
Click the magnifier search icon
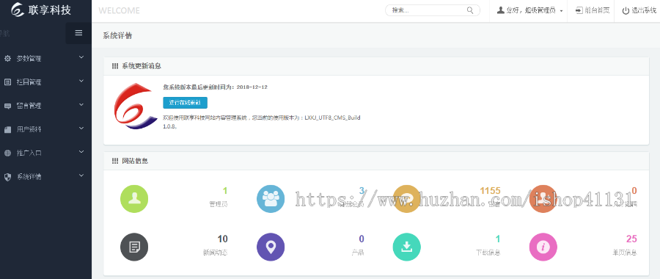click(x=470, y=10)
